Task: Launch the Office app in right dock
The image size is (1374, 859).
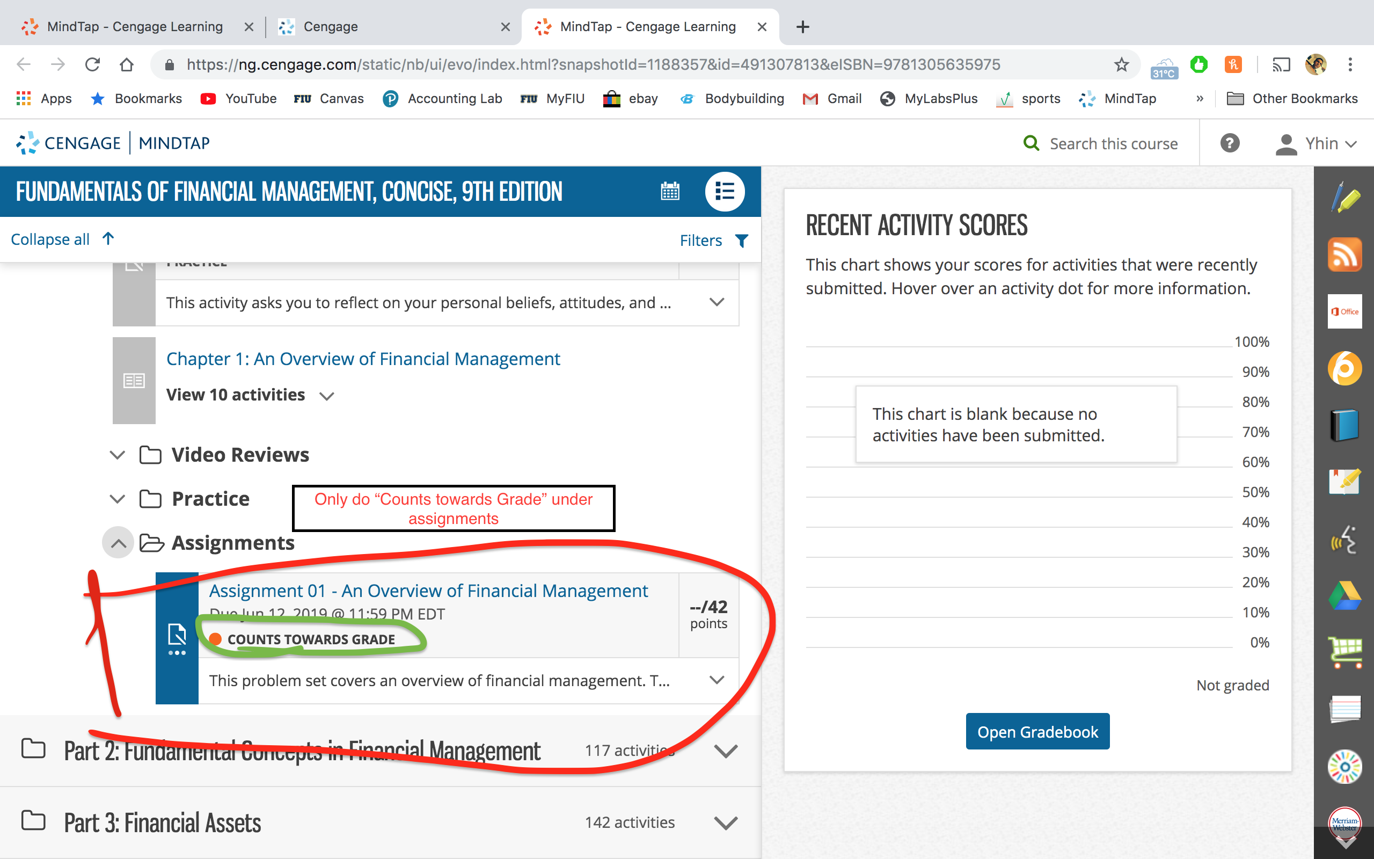Action: [1344, 311]
